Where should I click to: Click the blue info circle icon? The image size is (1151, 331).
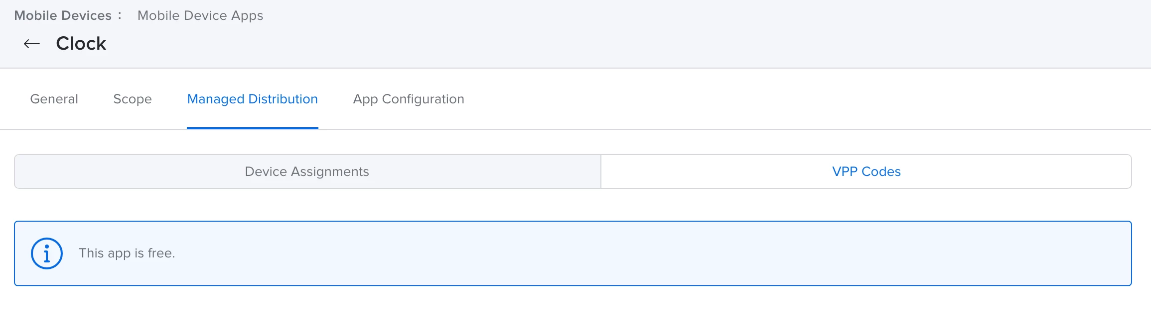pos(47,253)
